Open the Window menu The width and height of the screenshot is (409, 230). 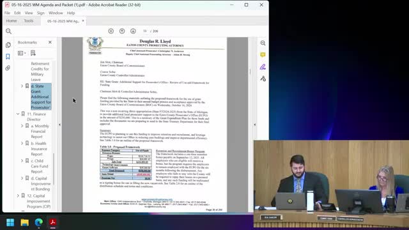(56, 13)
